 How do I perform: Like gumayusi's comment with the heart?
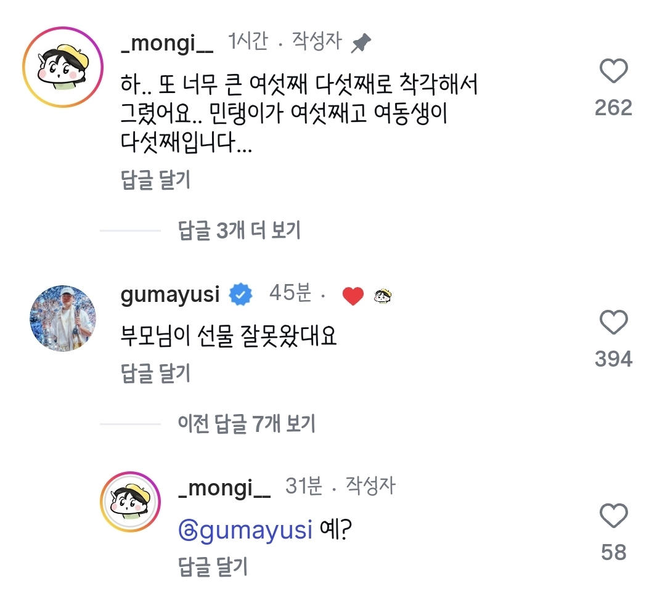coord(613,322)
